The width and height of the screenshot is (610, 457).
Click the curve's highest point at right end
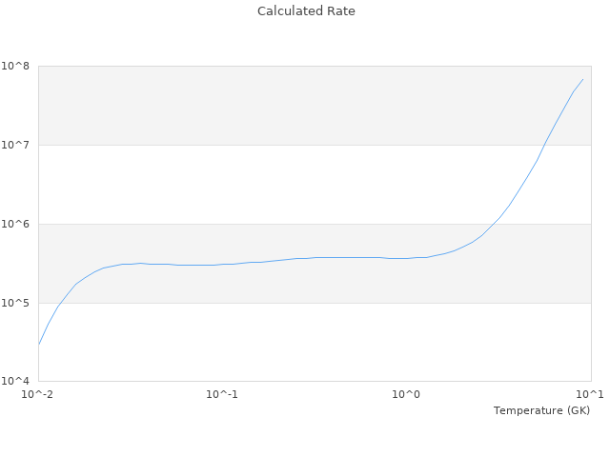[x=582, y=80]
